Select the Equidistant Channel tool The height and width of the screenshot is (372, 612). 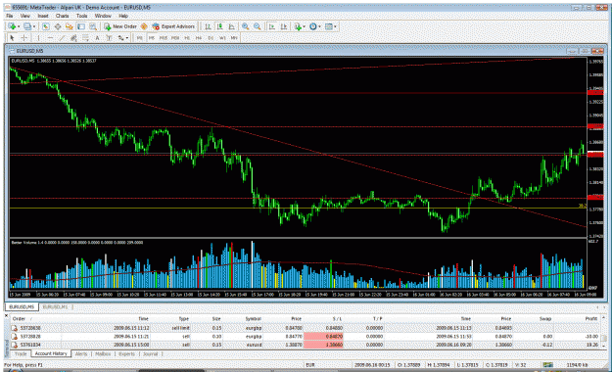pyautogui.click(x=73, y=38)
